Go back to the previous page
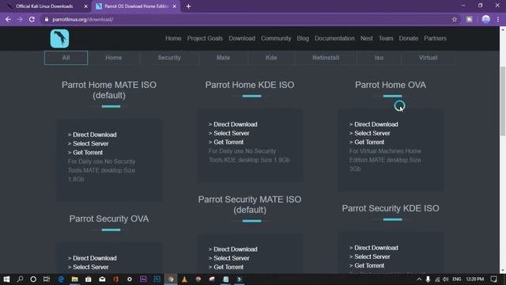 [x=8, y=19]
